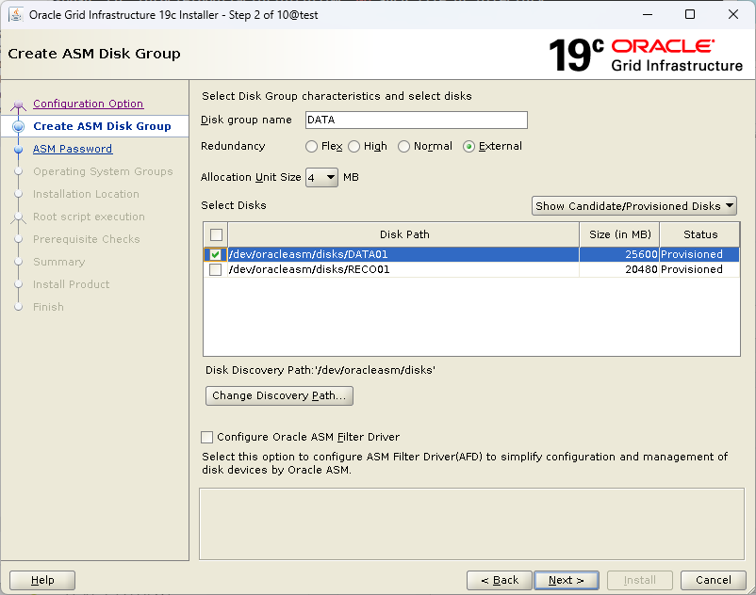Open Show Candidate/Provisioned Disks dropdown

click(634, 206)
